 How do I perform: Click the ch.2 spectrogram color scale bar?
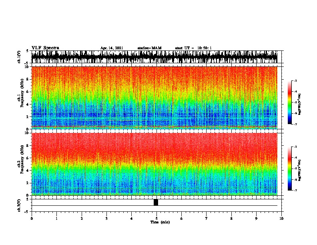pyautogui.click(x=289, y=169)
